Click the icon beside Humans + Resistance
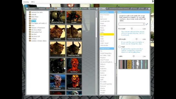This screenshot has height=99, width=176. (30, 28)
